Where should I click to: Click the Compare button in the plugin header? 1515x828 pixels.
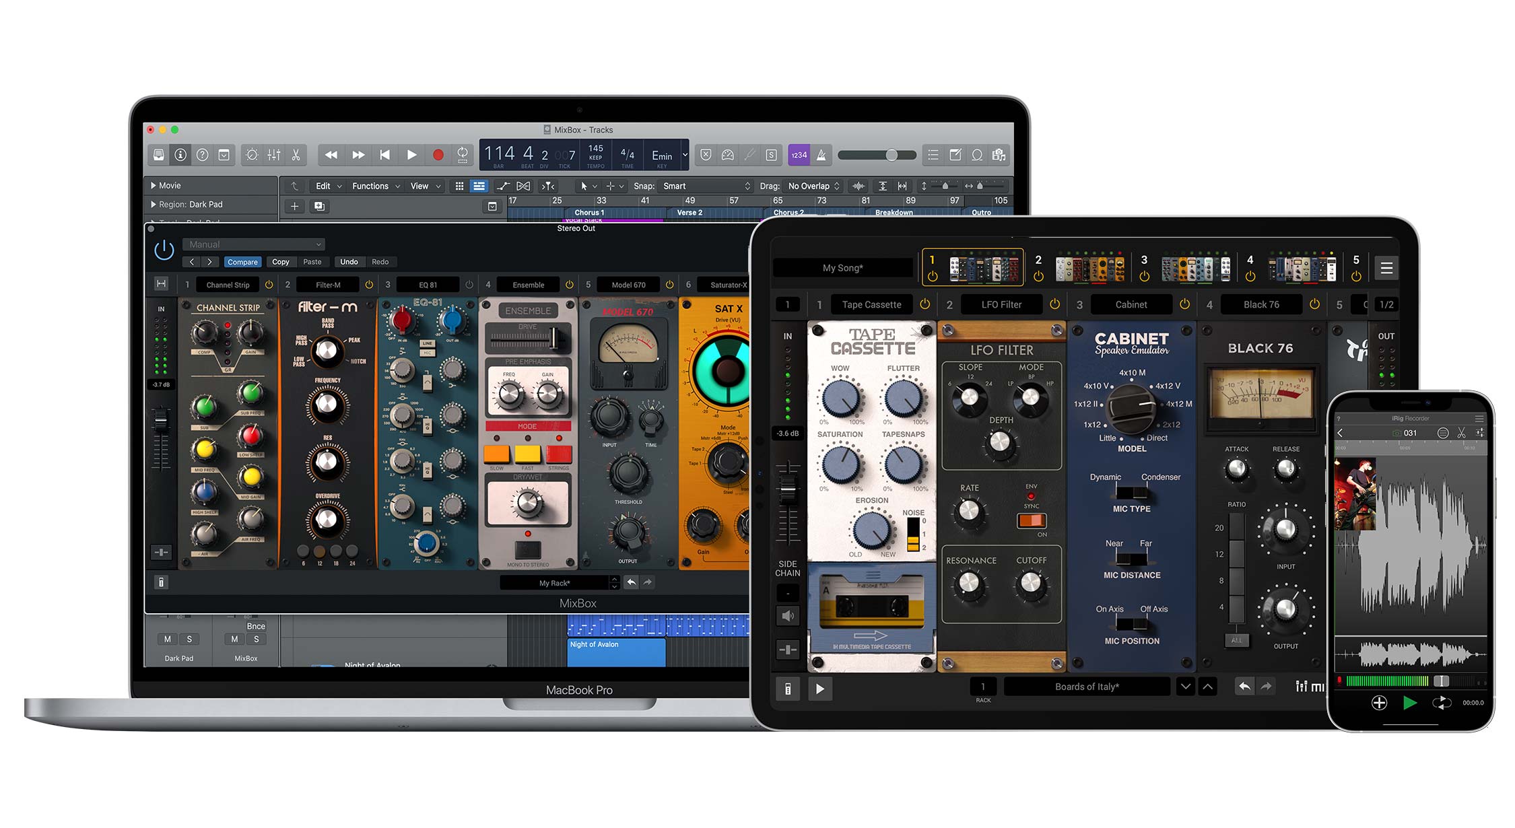(242, 262)
